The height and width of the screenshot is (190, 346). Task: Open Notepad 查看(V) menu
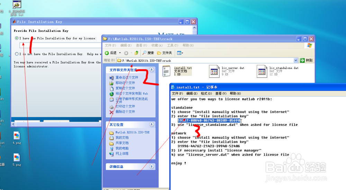click(221, 93)
